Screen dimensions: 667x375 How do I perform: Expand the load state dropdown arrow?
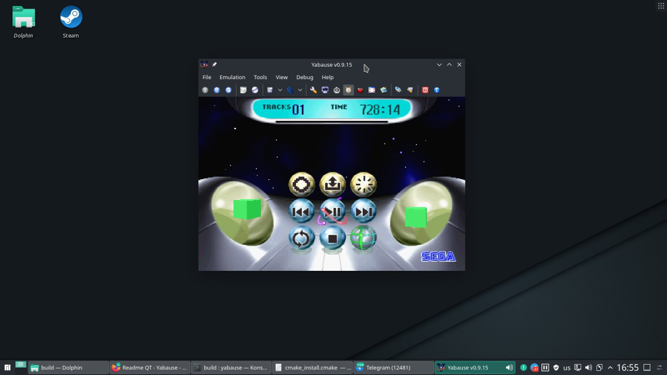[x=300, y=90]
